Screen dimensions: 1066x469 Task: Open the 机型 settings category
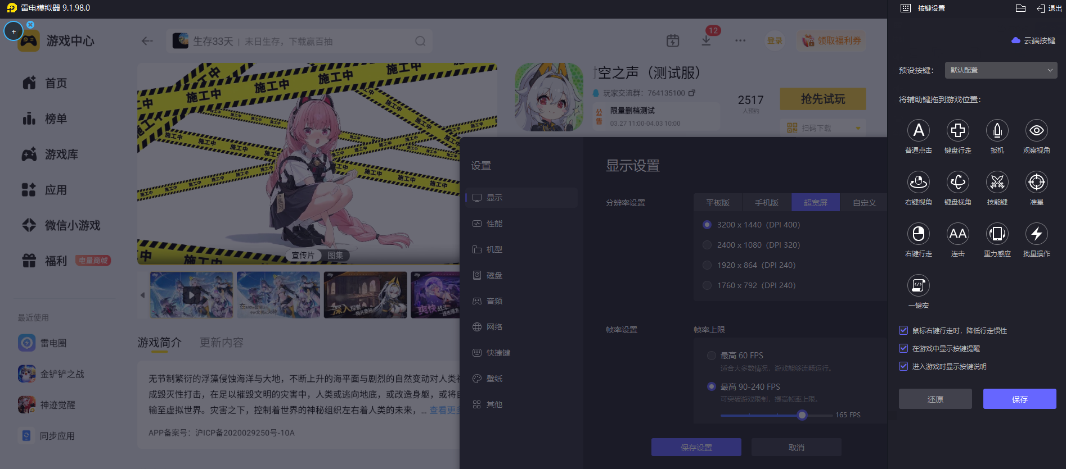pyautogui.click(x=521, y=249)
